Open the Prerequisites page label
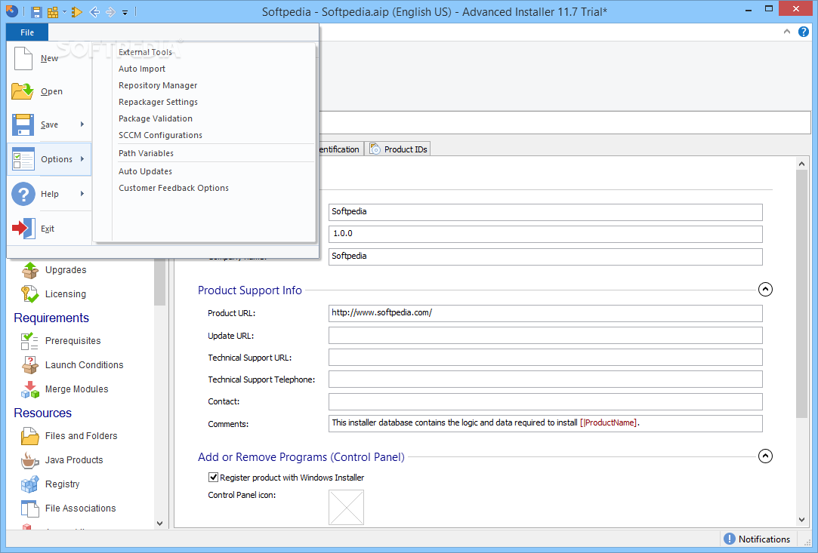 point(73,341)
